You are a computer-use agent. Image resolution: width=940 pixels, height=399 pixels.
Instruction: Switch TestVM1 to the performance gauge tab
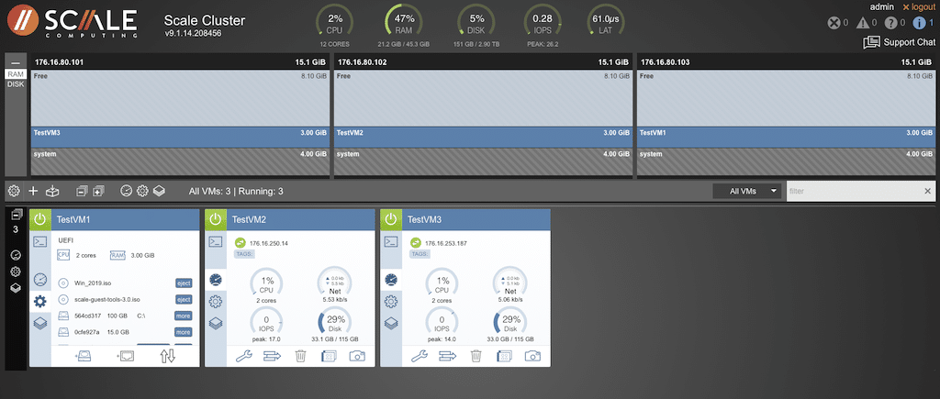39,280
